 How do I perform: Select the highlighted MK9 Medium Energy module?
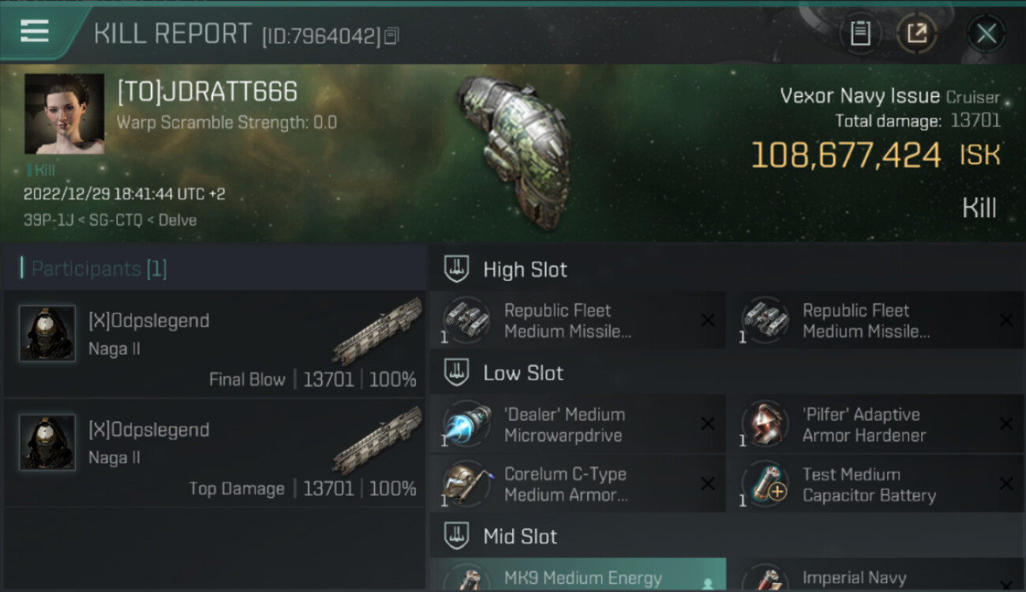click(x=578, y=575)
